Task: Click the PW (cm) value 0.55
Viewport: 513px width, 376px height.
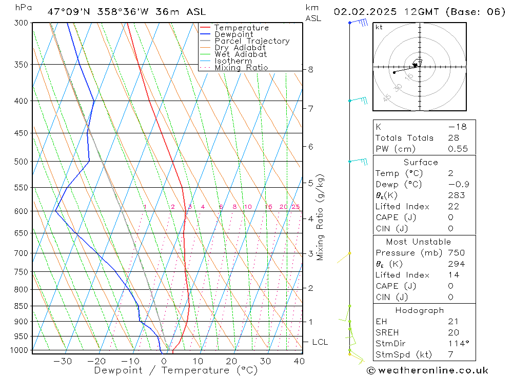Action: click(458, 149)
